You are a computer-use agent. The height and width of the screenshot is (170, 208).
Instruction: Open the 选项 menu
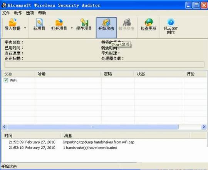(30, 13)
